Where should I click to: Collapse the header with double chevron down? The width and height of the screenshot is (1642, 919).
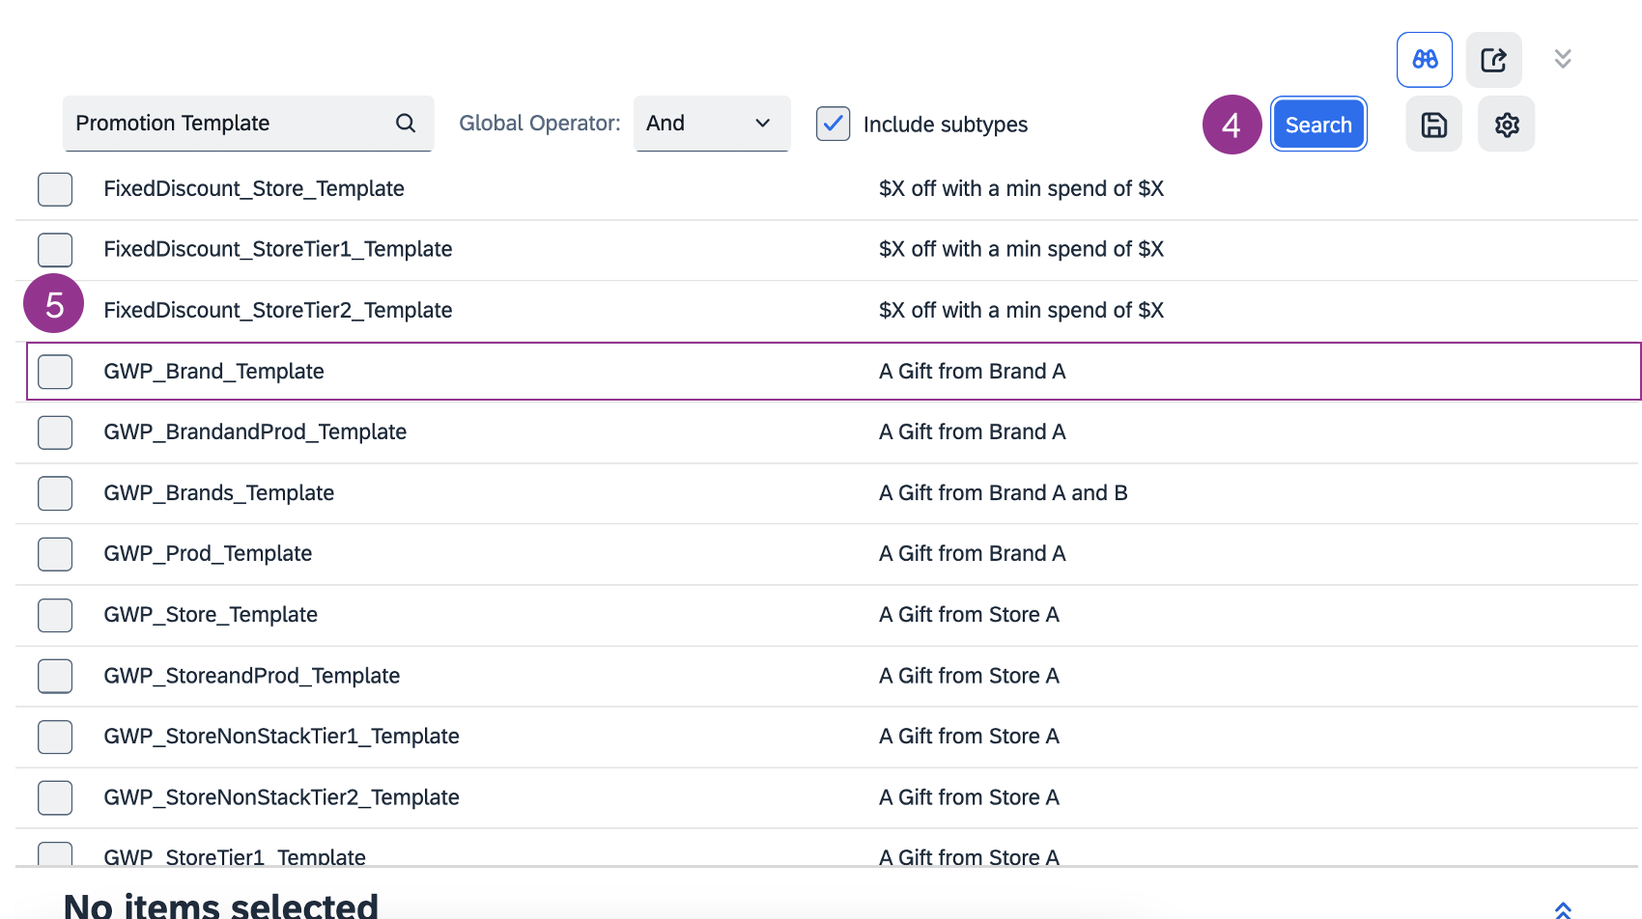[x=1562, y=59]
